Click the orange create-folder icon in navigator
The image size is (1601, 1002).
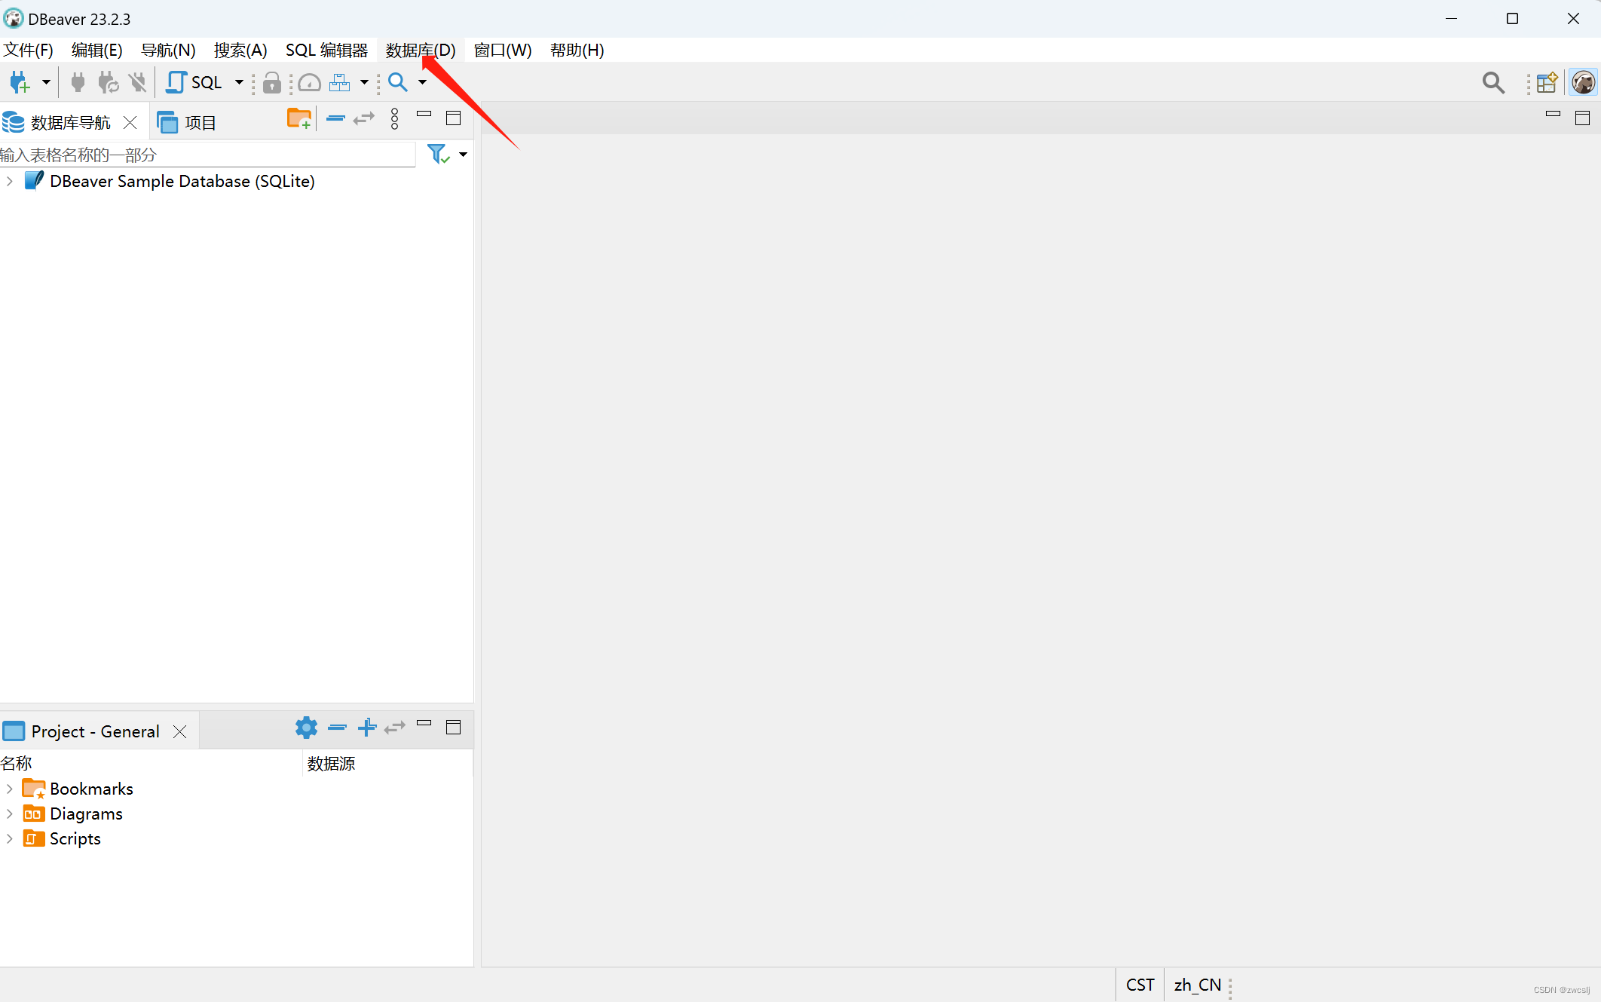tap(298, 118)
